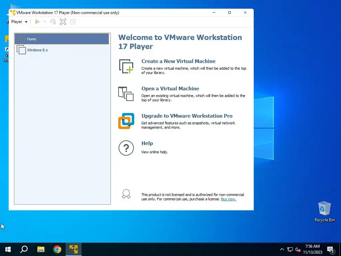Screen dimensions: 341x256
Task: Maximize the VMware Player window
Action: [229, 12]
